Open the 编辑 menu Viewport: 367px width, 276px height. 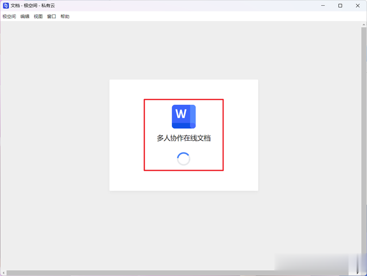[x=25, y=17]
